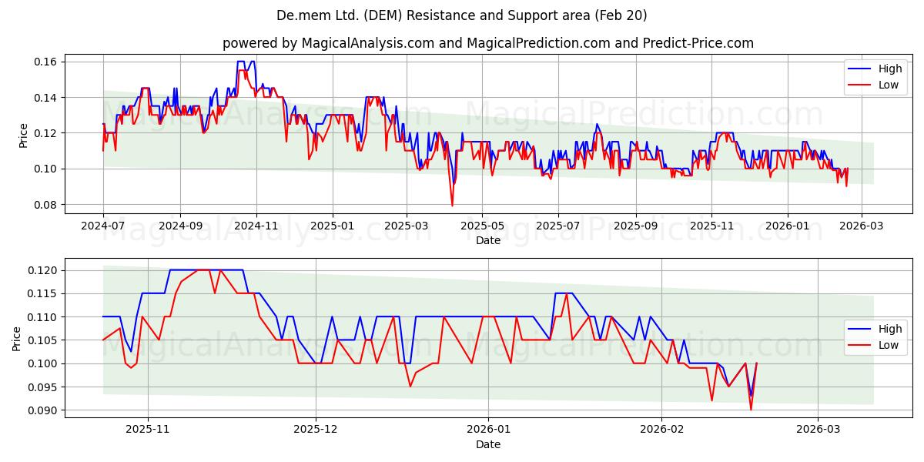Click the 2026-01 tick on bottom chart

pyautogui.click(x=490, y=430)
